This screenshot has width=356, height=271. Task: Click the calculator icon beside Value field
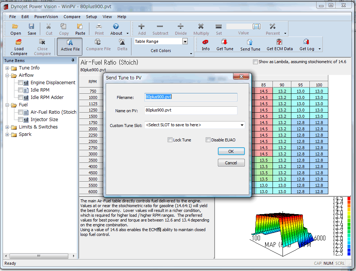point(257,27)
